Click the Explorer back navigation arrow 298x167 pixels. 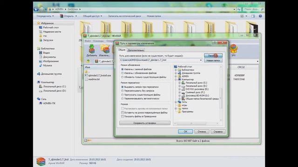tap(36, 9)
